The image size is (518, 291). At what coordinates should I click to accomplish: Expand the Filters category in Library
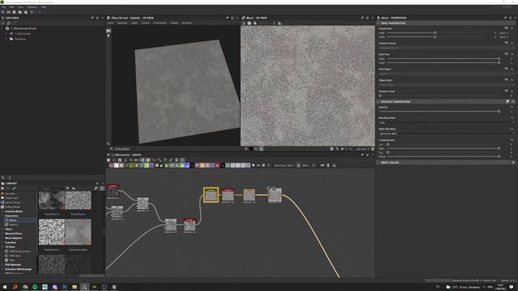click(x=2, y=229)
